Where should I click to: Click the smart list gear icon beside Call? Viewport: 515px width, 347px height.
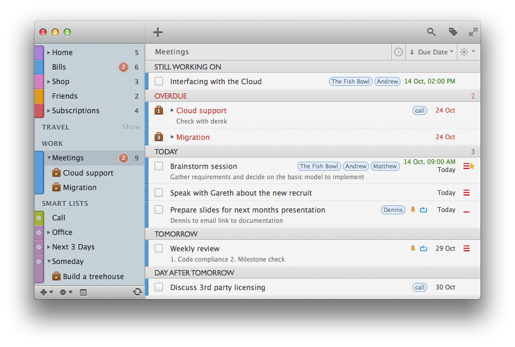pos(39,217)
